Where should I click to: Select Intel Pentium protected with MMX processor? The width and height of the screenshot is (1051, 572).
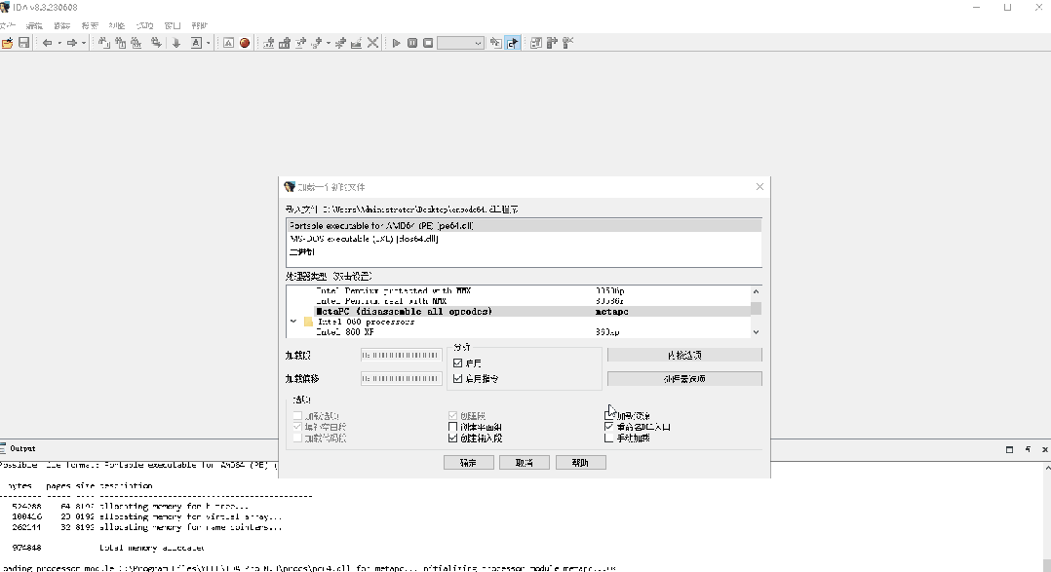(x=518, y=290)
